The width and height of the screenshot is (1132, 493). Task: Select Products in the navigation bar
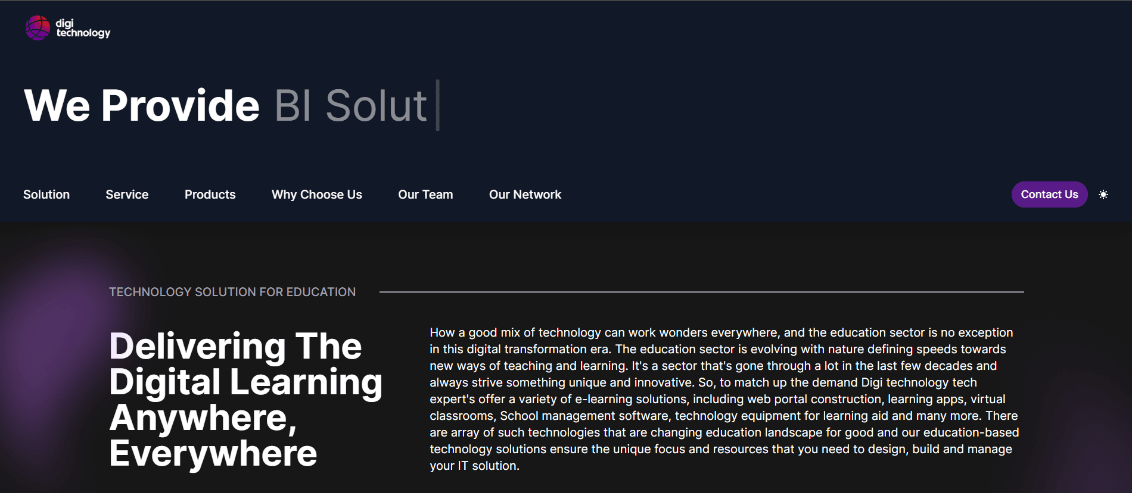tap(210, 194)
